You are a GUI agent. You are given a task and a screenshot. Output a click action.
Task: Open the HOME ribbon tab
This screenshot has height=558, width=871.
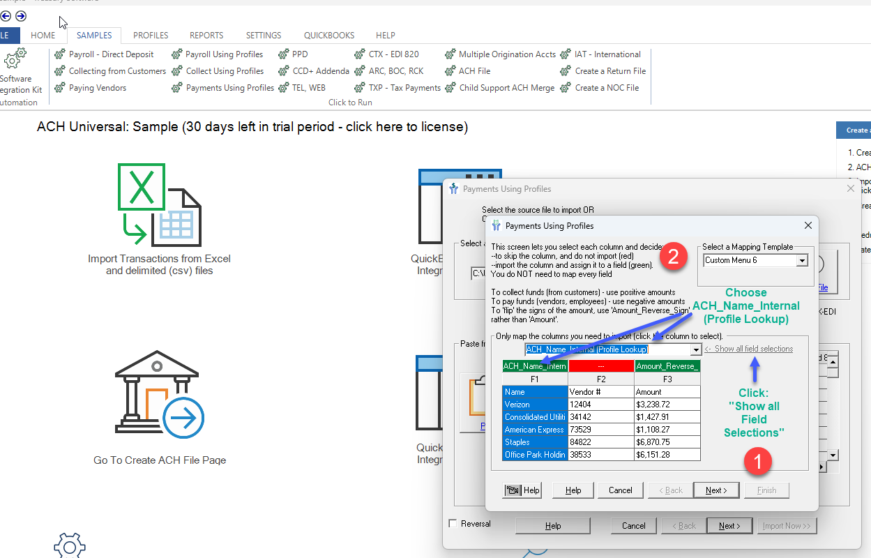pos(43,36)
